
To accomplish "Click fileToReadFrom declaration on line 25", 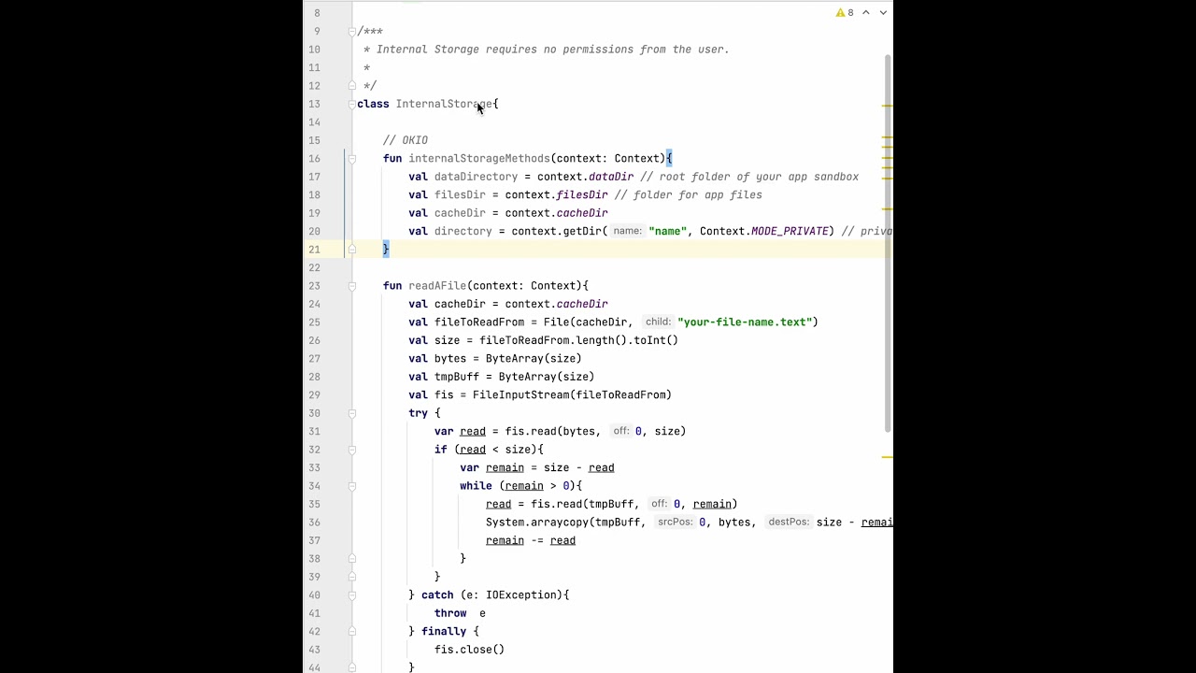I will click(478, 322).
